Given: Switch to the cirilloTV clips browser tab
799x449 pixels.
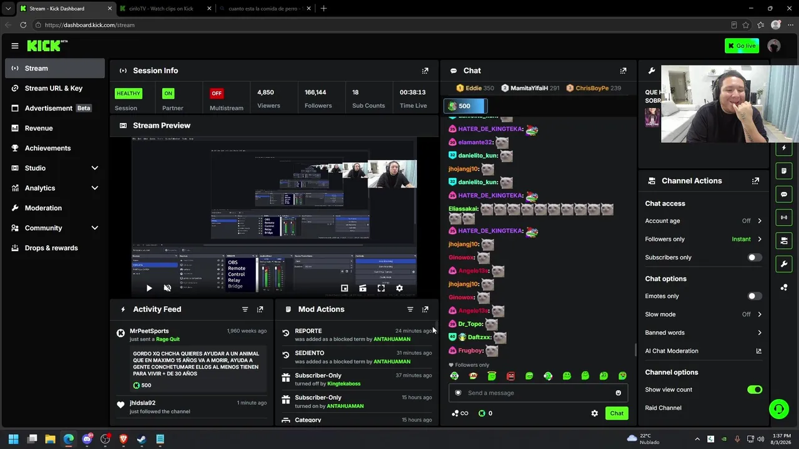Looking at the screenshot, I should [x=165, y=9].
